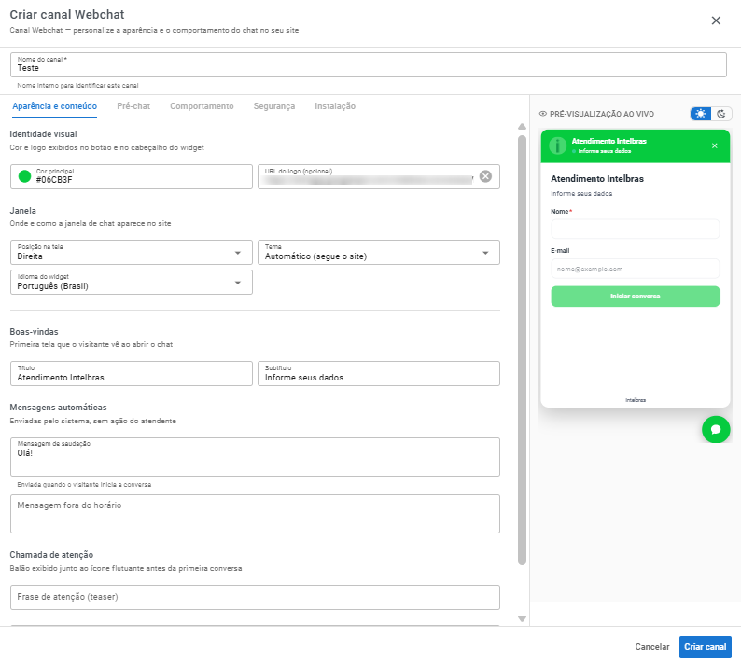Image resolution: width=741 pixels, height=664 pixels.
Task: Click the Nome field in preview
Action: tap(636, 229)
